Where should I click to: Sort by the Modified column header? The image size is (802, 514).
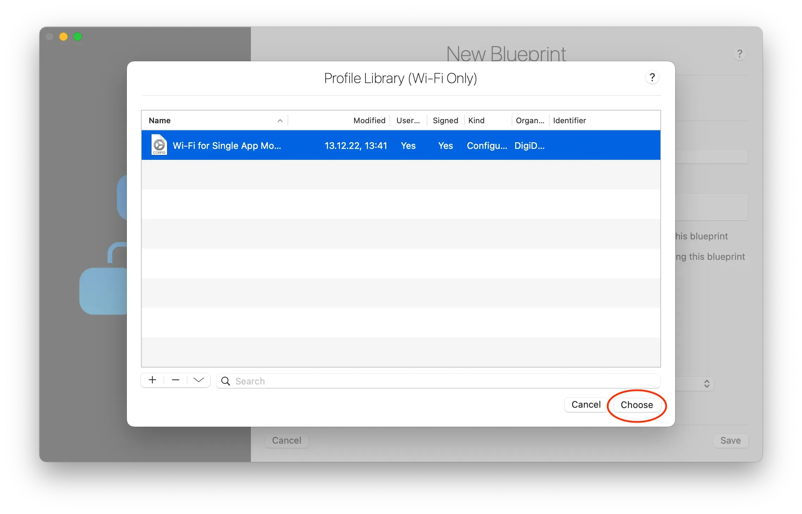point(369,121)
